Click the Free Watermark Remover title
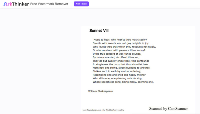The width and height of the screenshot is (200, 114). click(x=49, y=4)
